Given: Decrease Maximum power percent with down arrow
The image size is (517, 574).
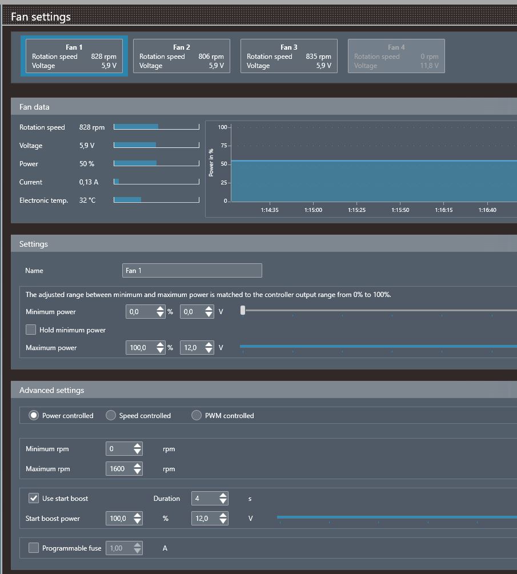Looking at the screenshot, I should (160, 350).
